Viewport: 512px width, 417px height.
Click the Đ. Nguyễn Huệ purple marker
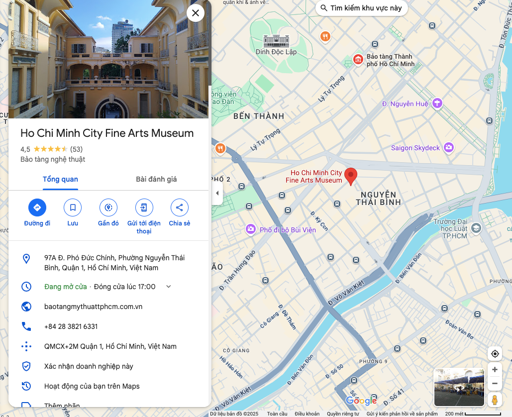click(437, 104)
